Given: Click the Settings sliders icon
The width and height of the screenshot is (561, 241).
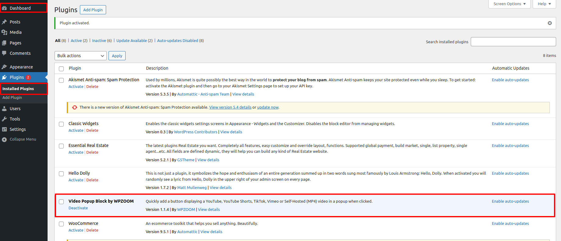Looking at the screenshot, I should 4,129.
